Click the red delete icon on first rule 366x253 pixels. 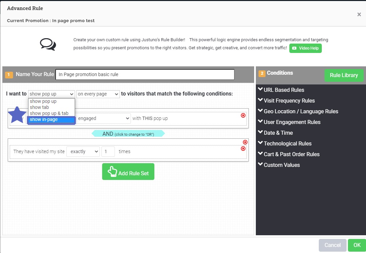click(243, 115)
